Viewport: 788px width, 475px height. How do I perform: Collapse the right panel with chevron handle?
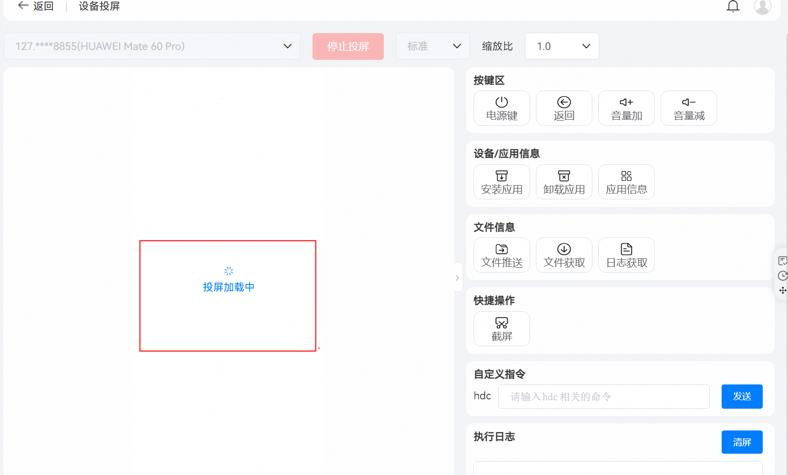tap(457, 278)
